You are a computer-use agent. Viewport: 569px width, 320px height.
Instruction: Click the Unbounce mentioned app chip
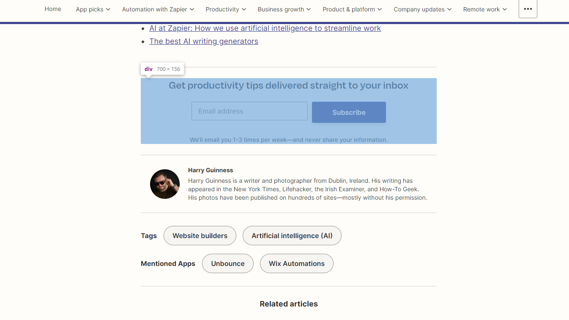[227, 263]
